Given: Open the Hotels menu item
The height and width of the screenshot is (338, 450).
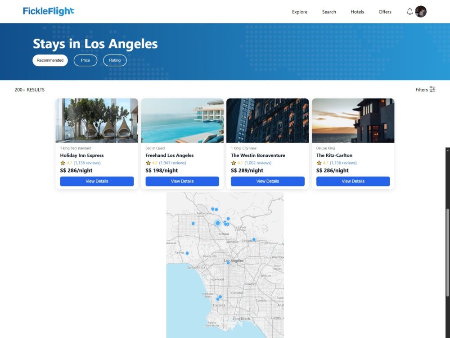Looking at the screenshot, I should coord(357,12).
